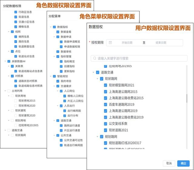Toggle the 轨道断面信息 checkbox
Viewport: 194px width, 170px height.
click(x=16, y=47)
